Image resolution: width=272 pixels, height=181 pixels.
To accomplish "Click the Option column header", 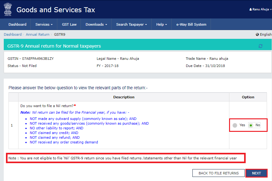I will click(248, 97).
